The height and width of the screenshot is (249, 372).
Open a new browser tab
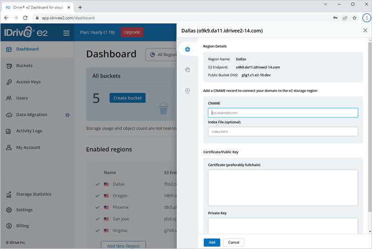[80, 7]
